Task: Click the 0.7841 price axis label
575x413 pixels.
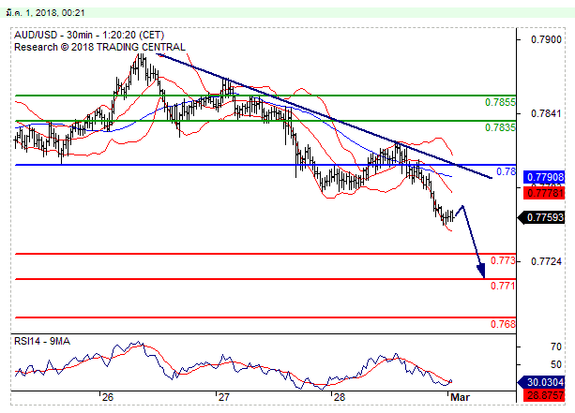Action: (x=546, y=114)
